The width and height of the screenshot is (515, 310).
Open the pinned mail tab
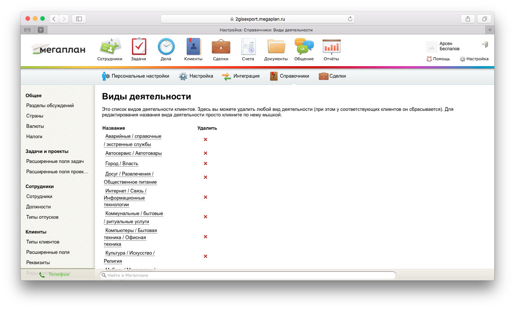(27, 30)
